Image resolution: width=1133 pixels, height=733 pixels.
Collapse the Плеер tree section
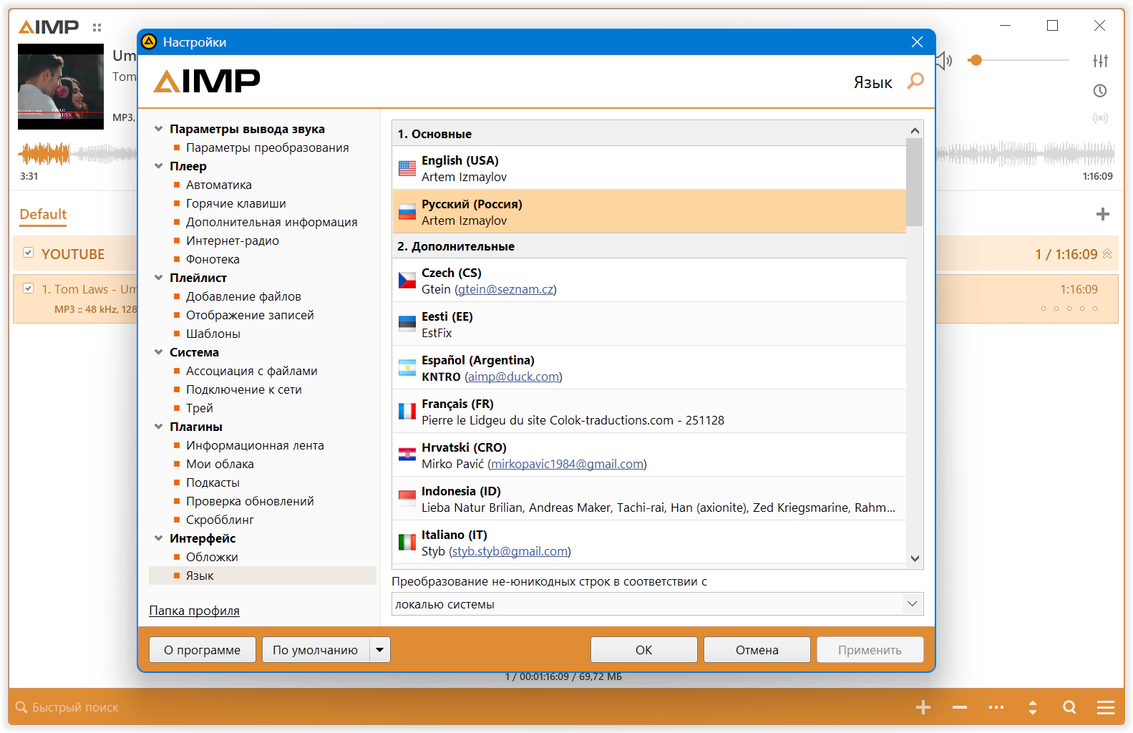click(158, 166)
